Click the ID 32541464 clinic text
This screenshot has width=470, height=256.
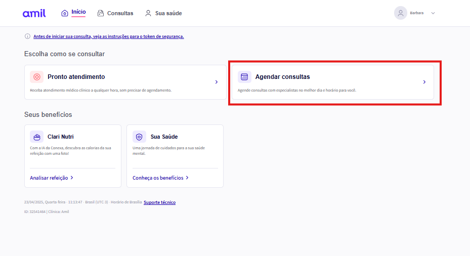point(47,211)
